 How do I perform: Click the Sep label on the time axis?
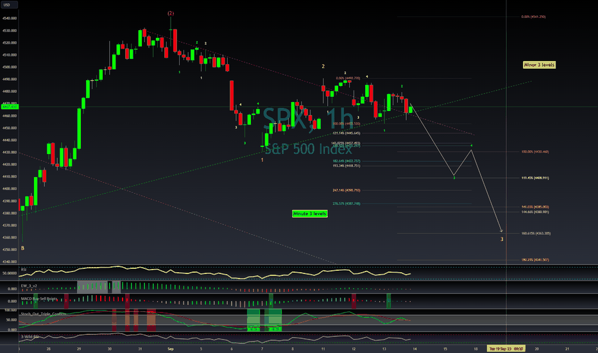pyautogui.click(x=171, y=349)
